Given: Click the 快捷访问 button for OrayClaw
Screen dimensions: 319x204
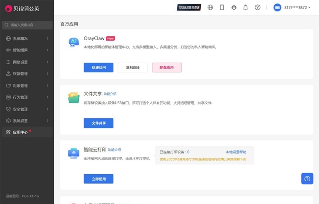Looking at the screenshot, I should pos(99,68).
